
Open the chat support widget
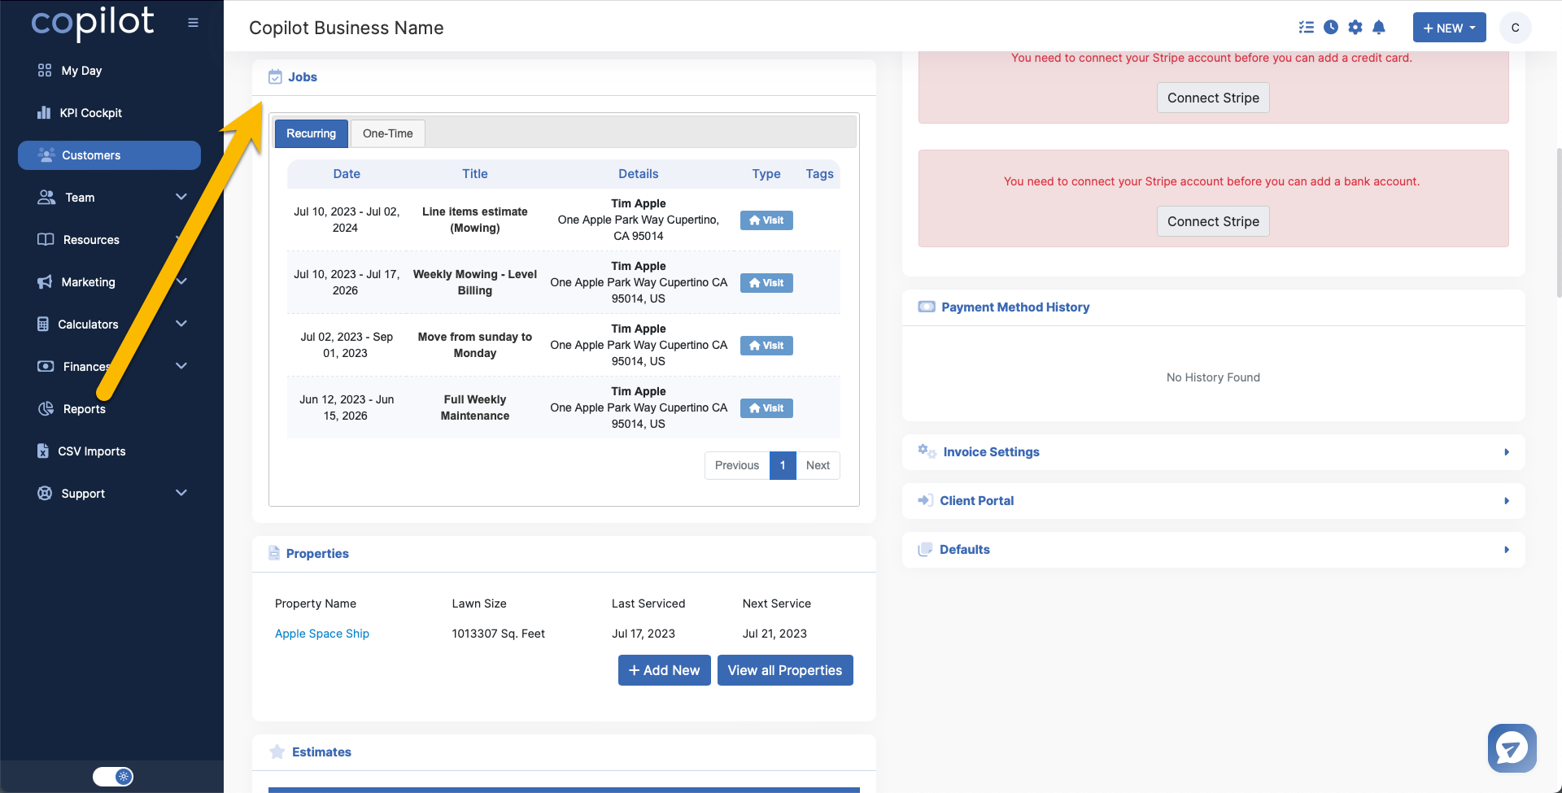click(1512, 748)
